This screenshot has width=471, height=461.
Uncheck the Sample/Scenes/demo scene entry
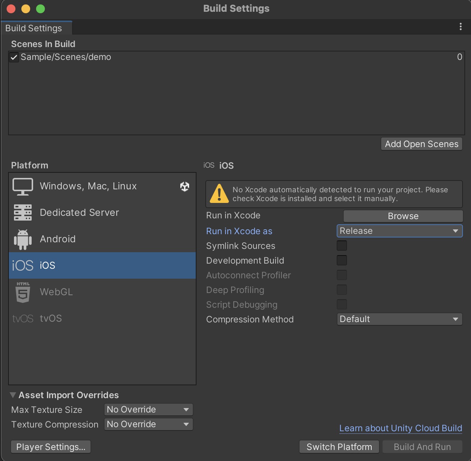14,57
